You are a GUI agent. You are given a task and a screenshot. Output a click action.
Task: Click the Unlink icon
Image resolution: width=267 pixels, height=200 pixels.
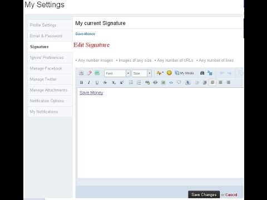(155, 82)
